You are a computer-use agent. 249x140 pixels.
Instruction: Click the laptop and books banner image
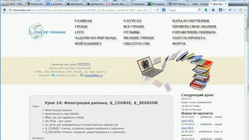click(x=175, y=71)
